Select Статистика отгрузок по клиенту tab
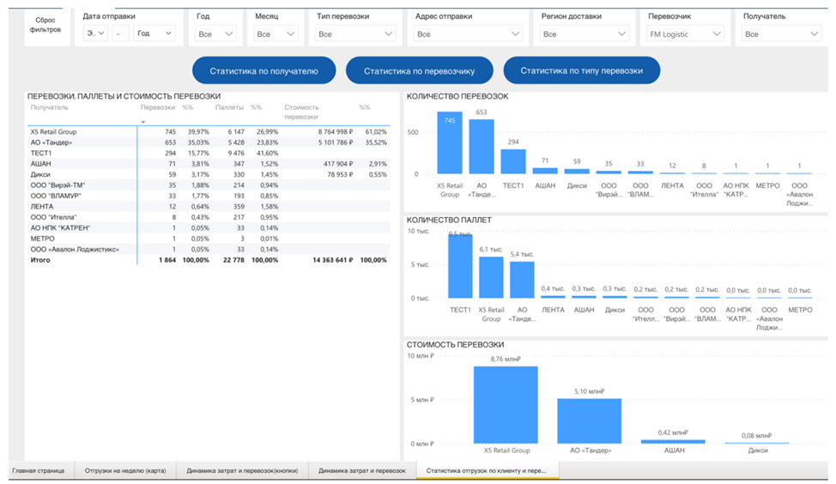This screenshot has height=484, width=836. click(x=487, y=470)
